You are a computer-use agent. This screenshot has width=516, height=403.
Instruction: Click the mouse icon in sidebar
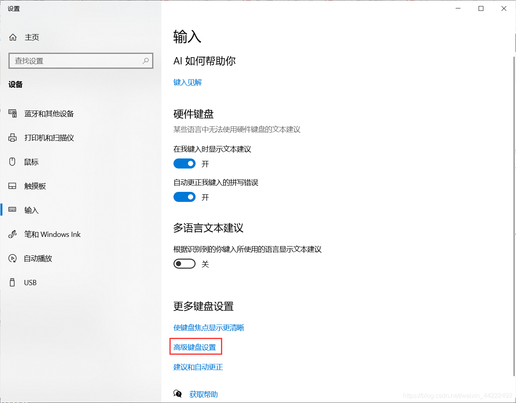pyautogui.click(x=12, y=162)
